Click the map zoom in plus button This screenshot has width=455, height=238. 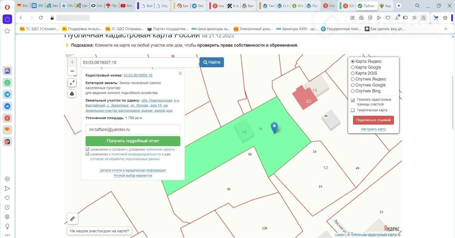point(72,62)
